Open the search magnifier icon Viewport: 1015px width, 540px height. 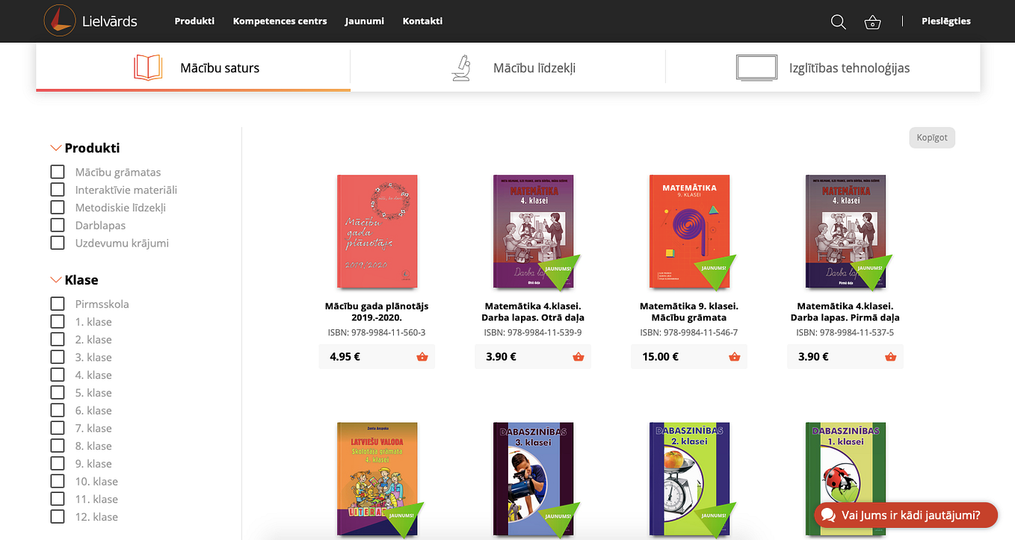(x=838, y=22)
